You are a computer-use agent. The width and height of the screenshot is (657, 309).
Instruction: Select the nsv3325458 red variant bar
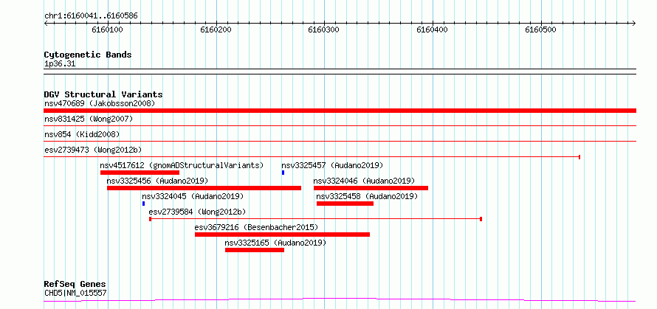pos(345,204)
